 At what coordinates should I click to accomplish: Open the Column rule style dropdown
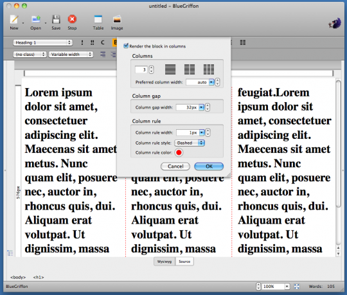190,143
